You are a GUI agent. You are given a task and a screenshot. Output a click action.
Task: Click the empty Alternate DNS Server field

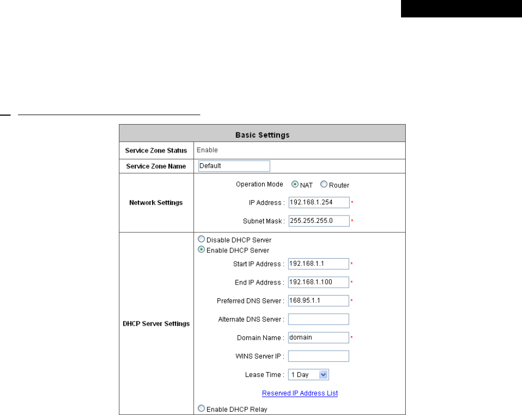point(319,319)
